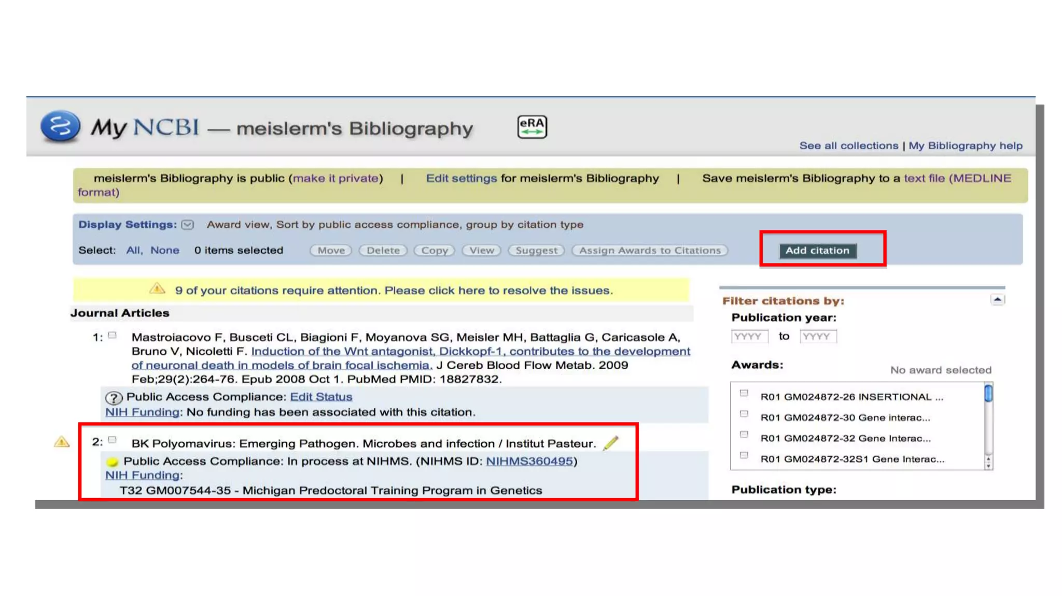Click warning triangle in yellow attention banner
1062x596 pixels.
(x=157, y=289)
